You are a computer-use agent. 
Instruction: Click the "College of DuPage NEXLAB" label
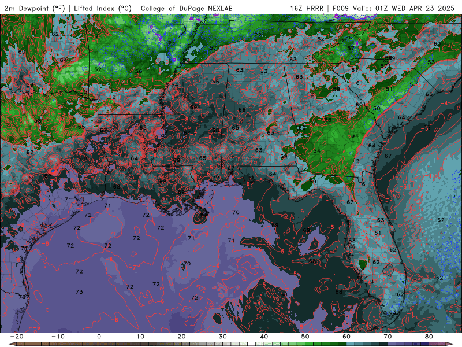[187, 8]
